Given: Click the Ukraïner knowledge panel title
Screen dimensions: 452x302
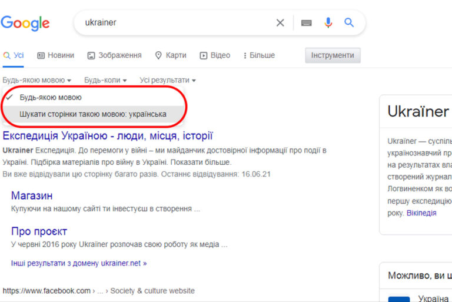Looking at the screenshot, I should click(x=418, y=112).
